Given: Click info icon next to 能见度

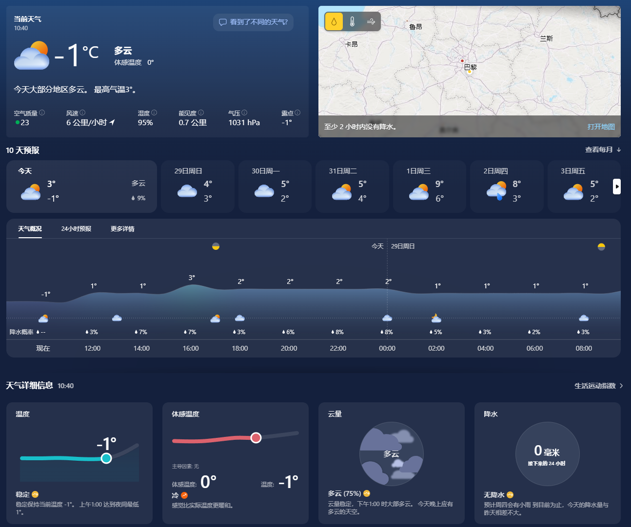Looking at the screenshot, I should pyautogui.click(x=201, y=113).
